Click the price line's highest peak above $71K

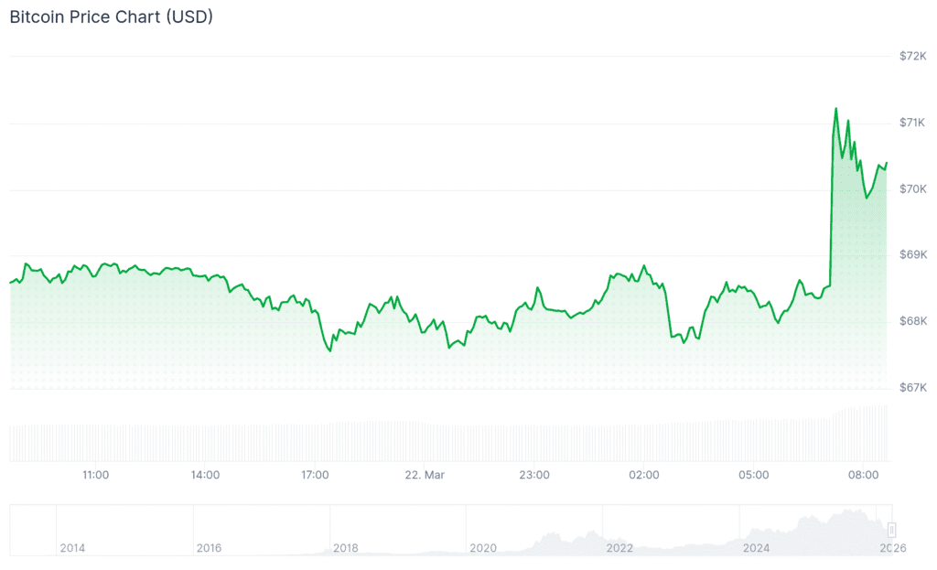(x=835, y=109)
